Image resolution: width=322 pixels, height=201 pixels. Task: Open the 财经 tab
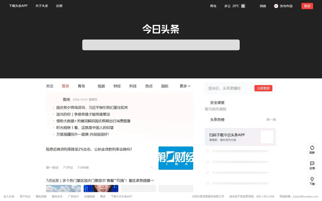click(117, 86)
